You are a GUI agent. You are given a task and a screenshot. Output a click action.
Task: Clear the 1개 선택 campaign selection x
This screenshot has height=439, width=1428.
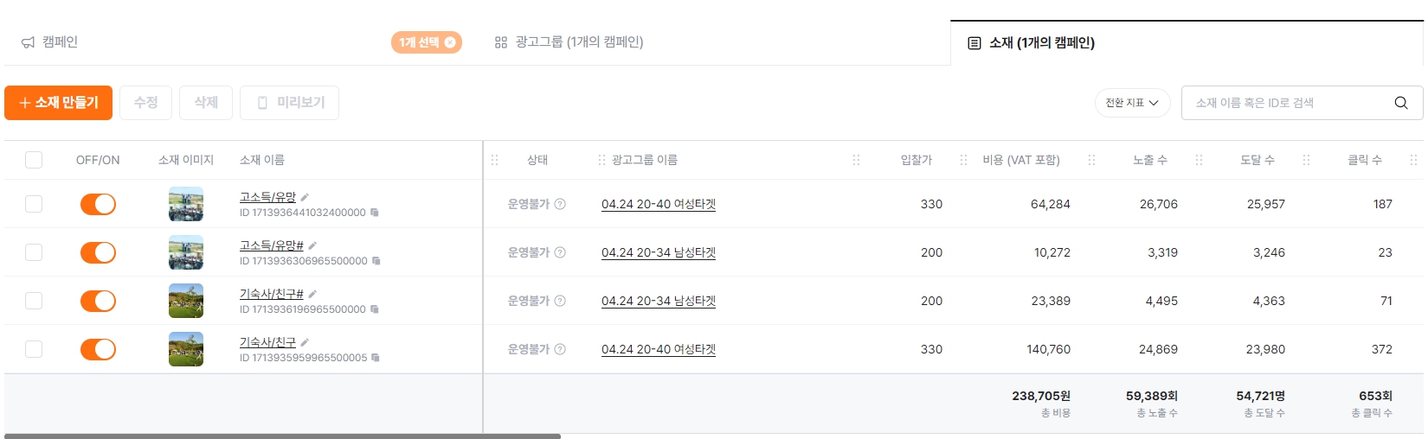(450, 42)
